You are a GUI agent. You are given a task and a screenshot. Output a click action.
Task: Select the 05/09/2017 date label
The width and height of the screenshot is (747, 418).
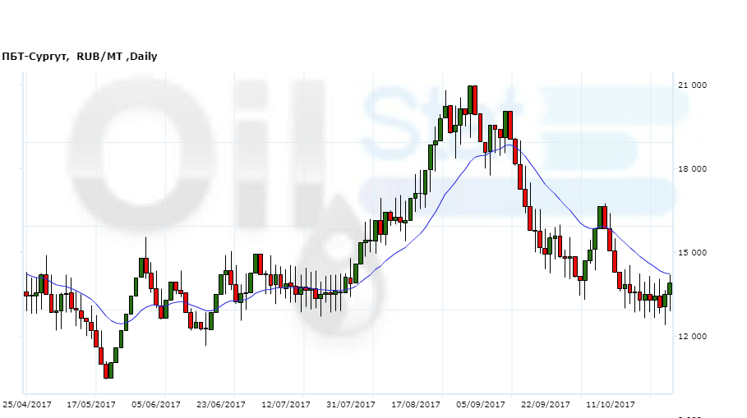tap(481, 405)
